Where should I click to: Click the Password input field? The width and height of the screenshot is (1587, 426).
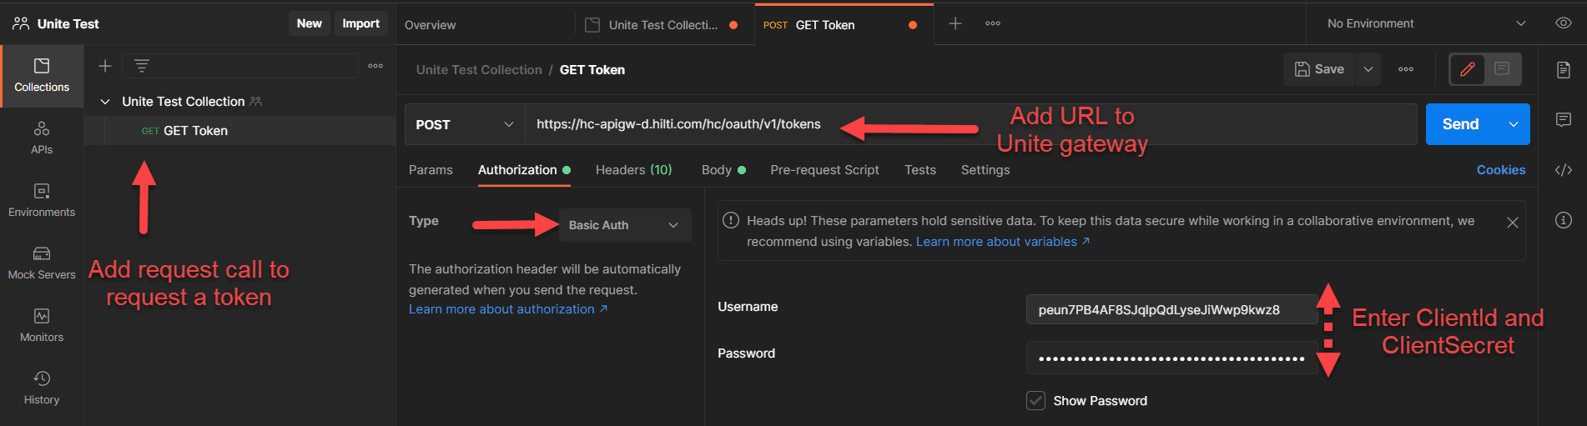click(x=1171, y=358)
